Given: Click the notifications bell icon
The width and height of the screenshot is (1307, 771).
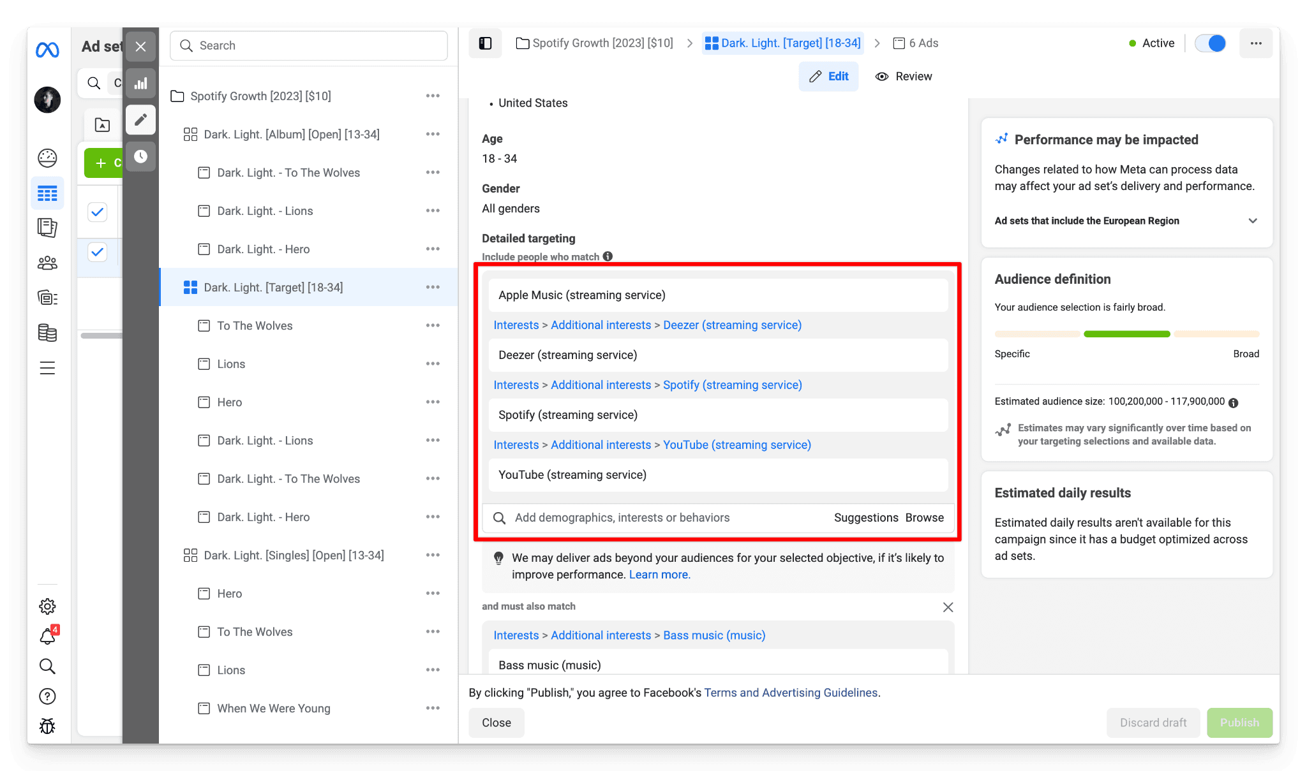Looking at the screenshot, I should (x=47, y=636).
